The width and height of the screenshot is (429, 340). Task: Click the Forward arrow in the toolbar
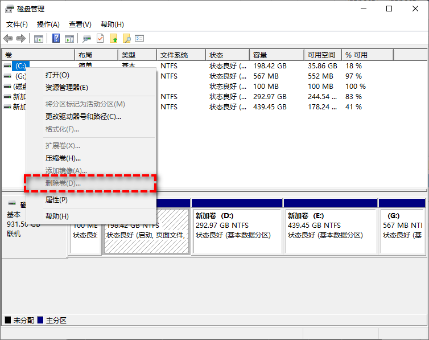pyautogui.click(x=21, y=39)
